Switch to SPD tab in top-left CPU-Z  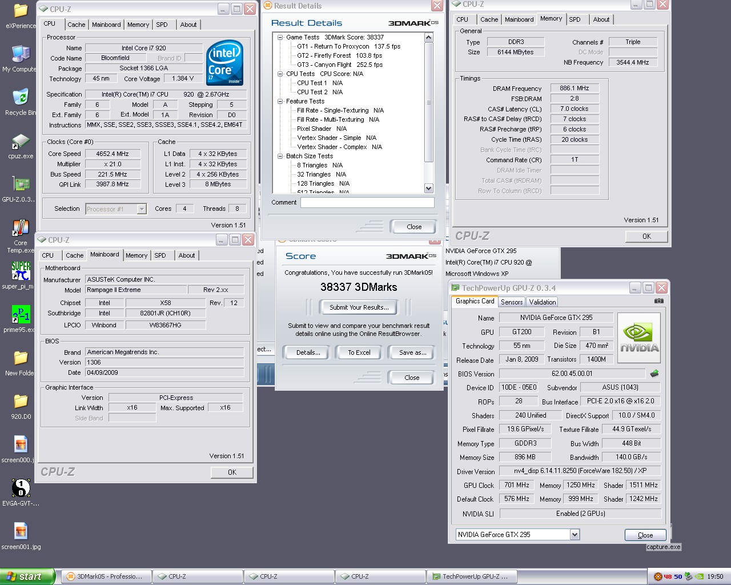coord(162,25)
